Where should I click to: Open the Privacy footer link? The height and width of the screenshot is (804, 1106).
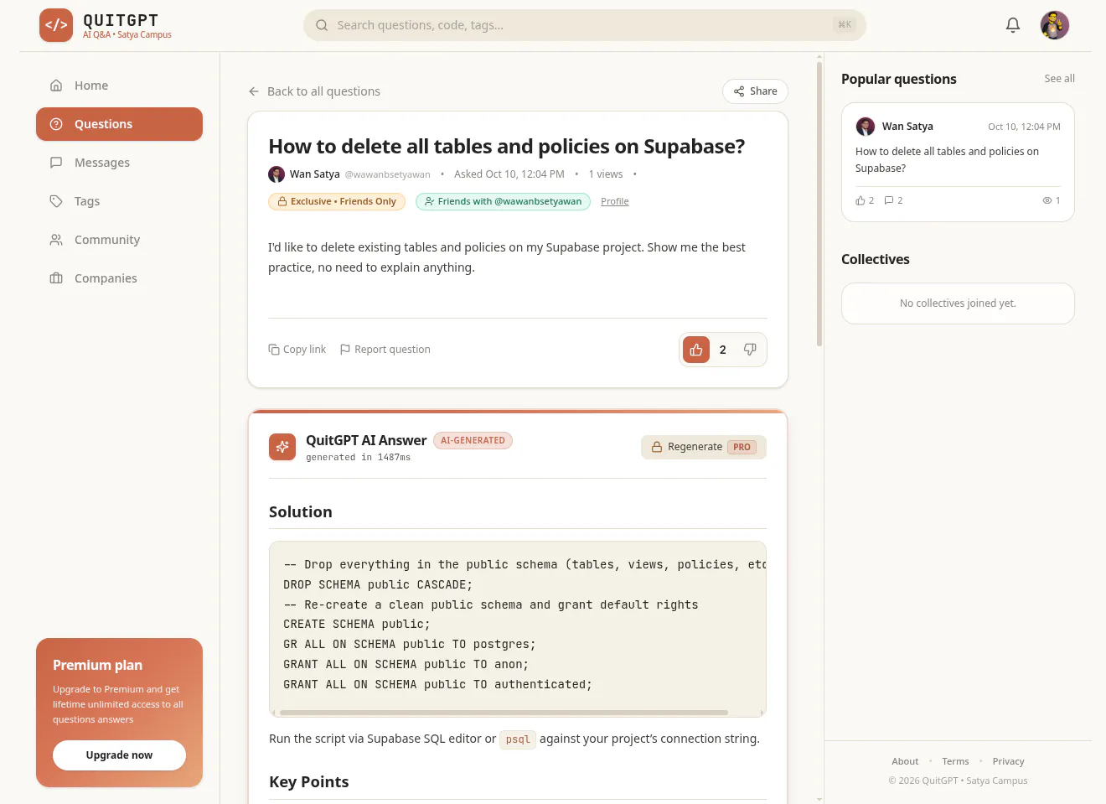click(1008, 761)
